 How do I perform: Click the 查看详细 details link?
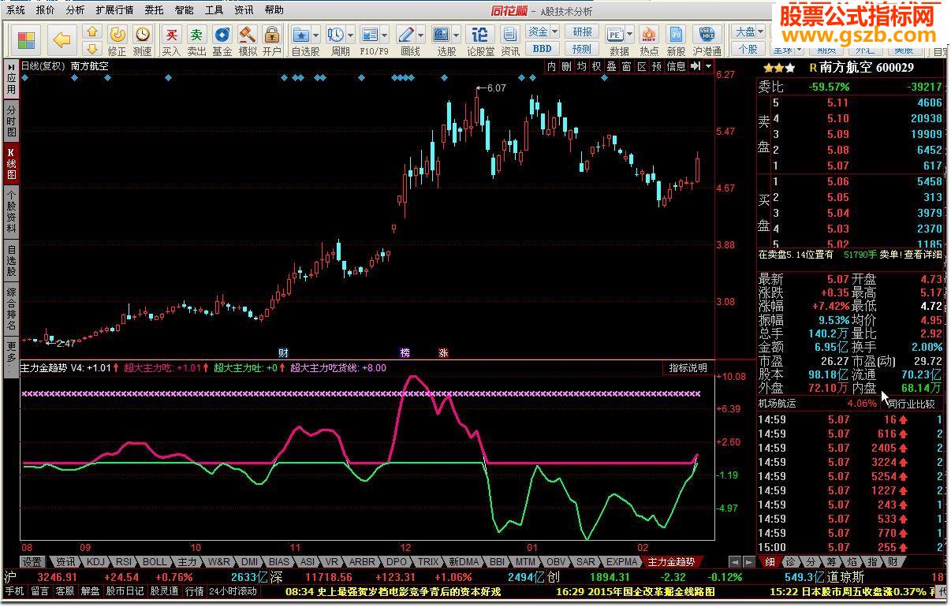(x=923, y=255)
